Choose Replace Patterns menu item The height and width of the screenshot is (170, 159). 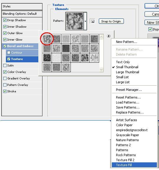click(135, 112)
